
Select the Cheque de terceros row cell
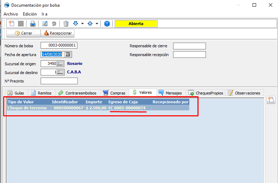click(x=29, y=108)
